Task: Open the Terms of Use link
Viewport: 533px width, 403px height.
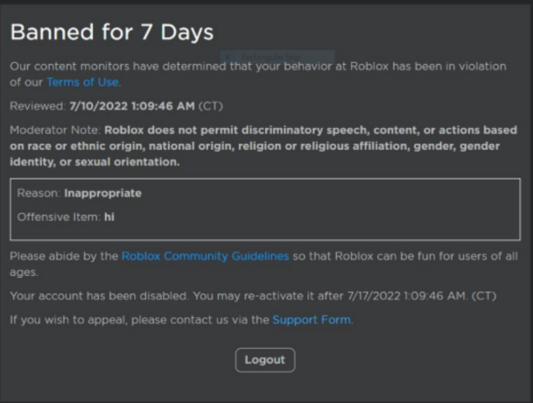Action: click(x=83, y=82)
